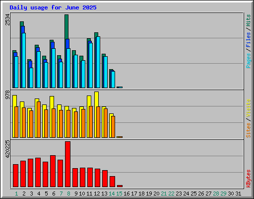Click the 978 visits axis value

point(7,95)
